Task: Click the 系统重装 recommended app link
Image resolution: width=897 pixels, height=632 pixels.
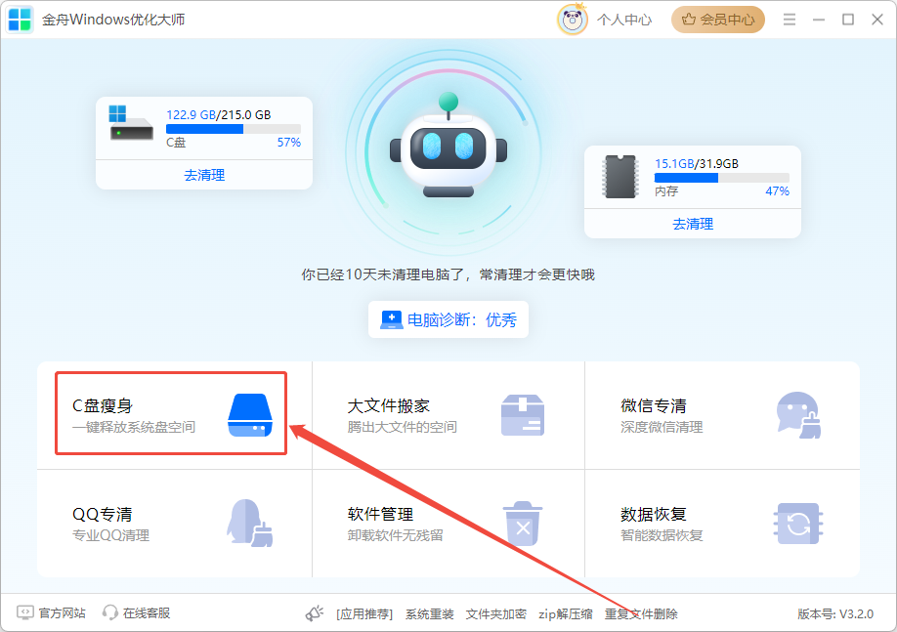Action: tap(430, 613)
